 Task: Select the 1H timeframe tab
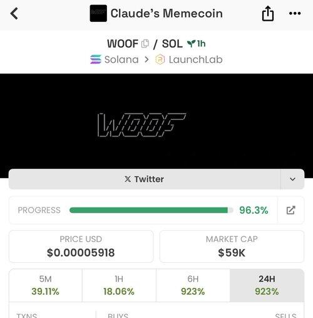(119, 285)
